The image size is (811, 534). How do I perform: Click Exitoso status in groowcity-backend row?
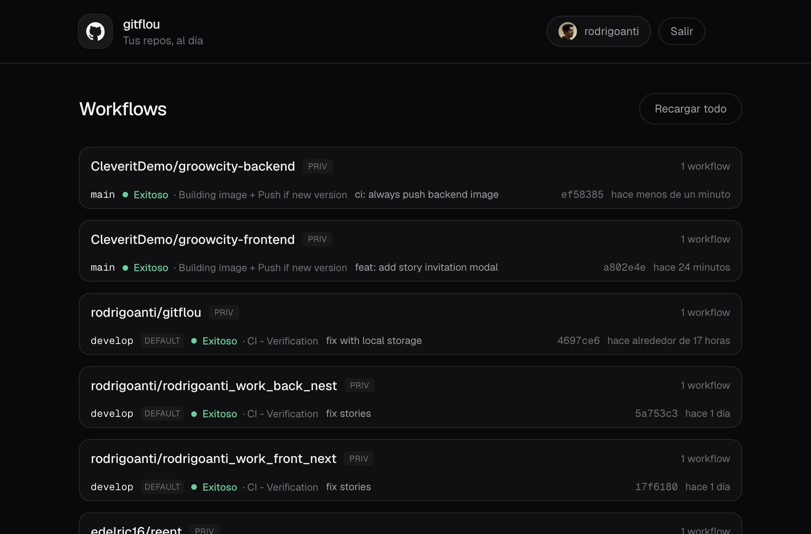[x=151, y=195]
